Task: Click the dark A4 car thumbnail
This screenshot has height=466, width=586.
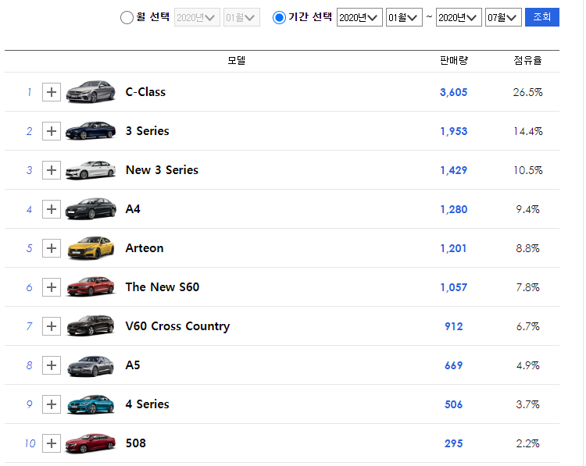Action: 91,208
